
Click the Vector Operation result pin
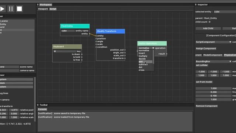(x=167, y=54)
